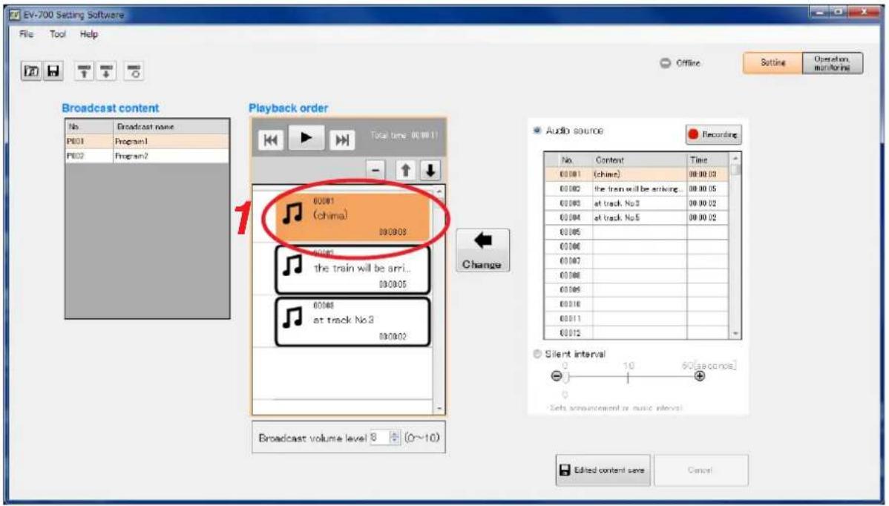Start playback with the play button
Screen dimensions: 889x506
[x=306, y=138]
